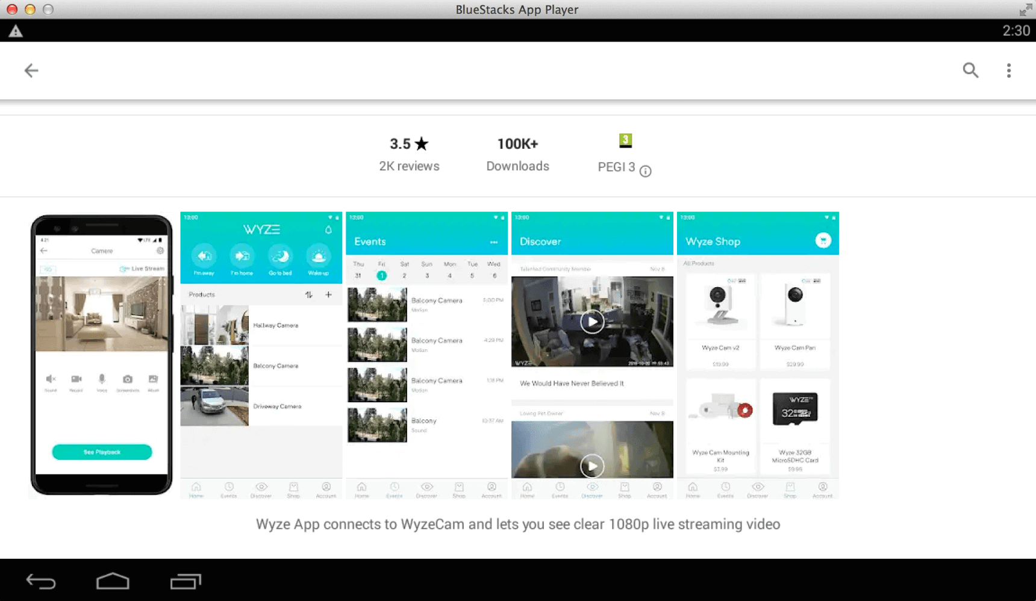Tap the Android home navigation button
Screen dimensions: 1036x601
[113, 581]
